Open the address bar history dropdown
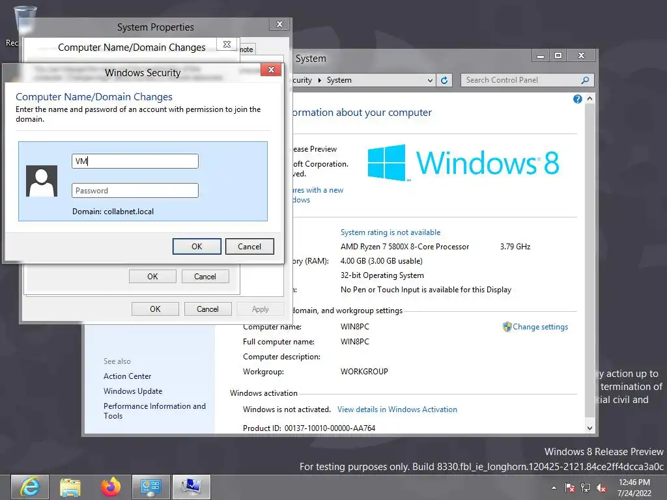The width and height of the screenshot is (667, 500). pyautogui.click(x=430, y=80)
